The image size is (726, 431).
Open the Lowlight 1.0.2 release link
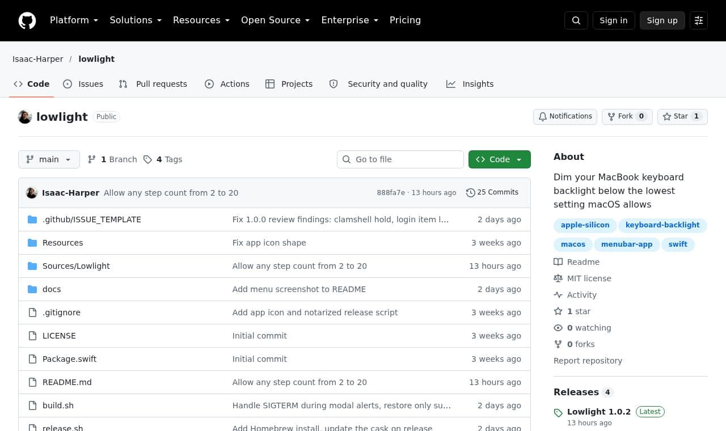point(599,412)
